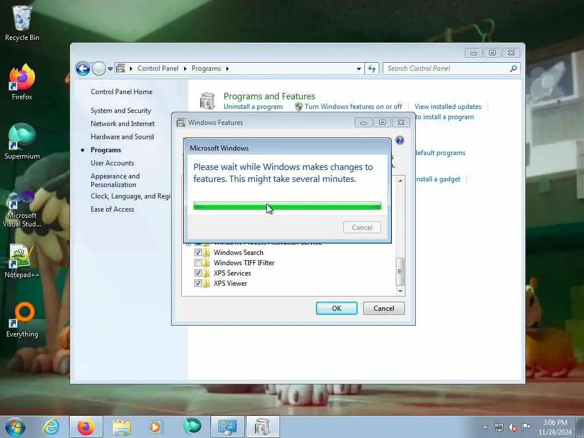Click the muted volume tray icon

[x=513, y=428]
